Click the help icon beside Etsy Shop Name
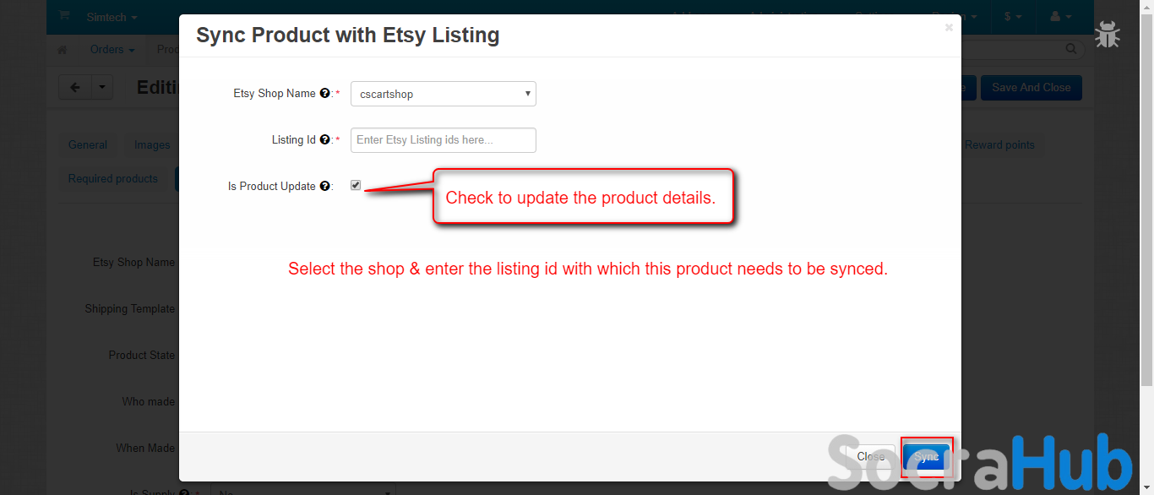 pos(324,94)
